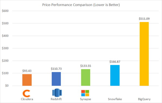Click the orange Cloudera logo icon
Image resolution: width=162 pixels, height=103 pixels.
pyautogui.click(x=26, y=93)
